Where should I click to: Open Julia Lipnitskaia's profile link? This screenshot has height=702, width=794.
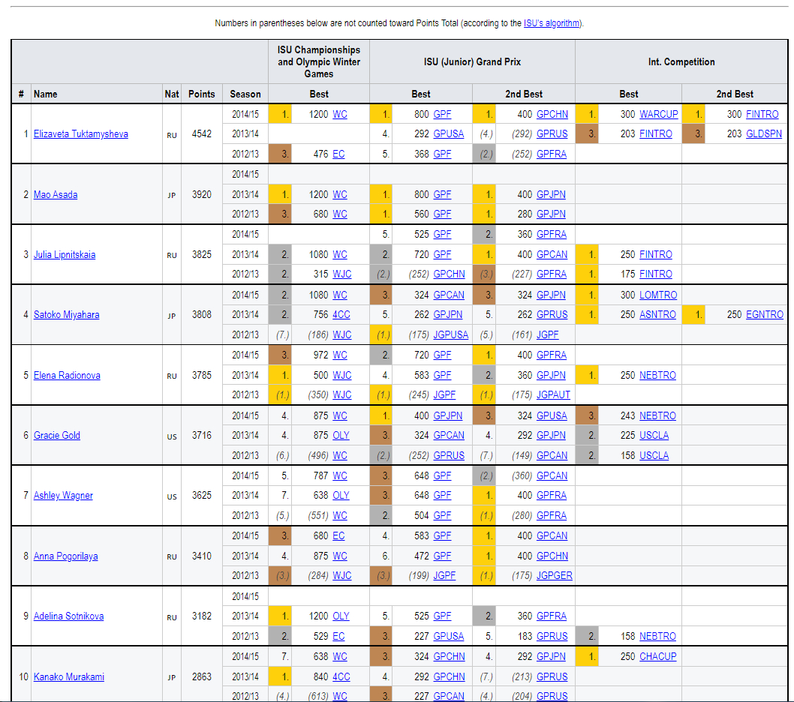(65, 254)
